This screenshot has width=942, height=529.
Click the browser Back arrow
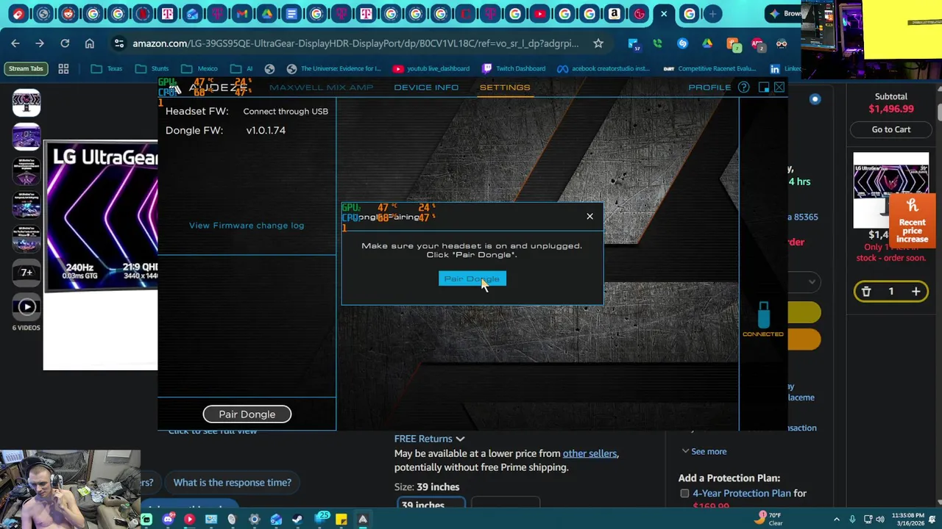tap(15, 43)
